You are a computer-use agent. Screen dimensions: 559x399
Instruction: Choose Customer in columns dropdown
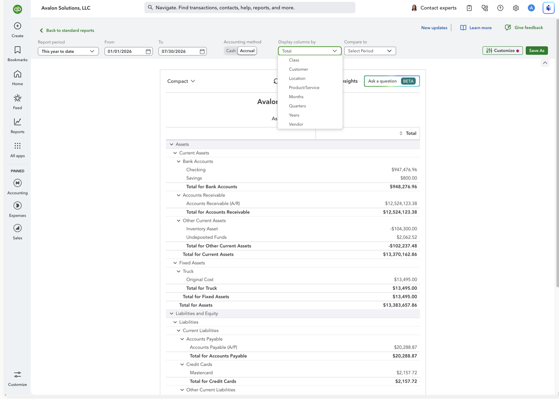point(310,69)
